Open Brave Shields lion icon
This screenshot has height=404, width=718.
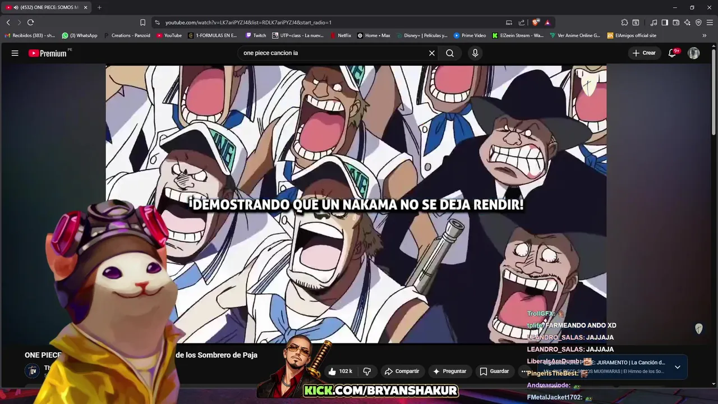tap(536, 22)
